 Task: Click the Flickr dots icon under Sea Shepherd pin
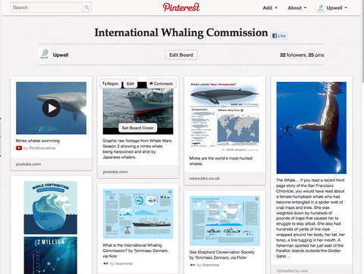193,265
